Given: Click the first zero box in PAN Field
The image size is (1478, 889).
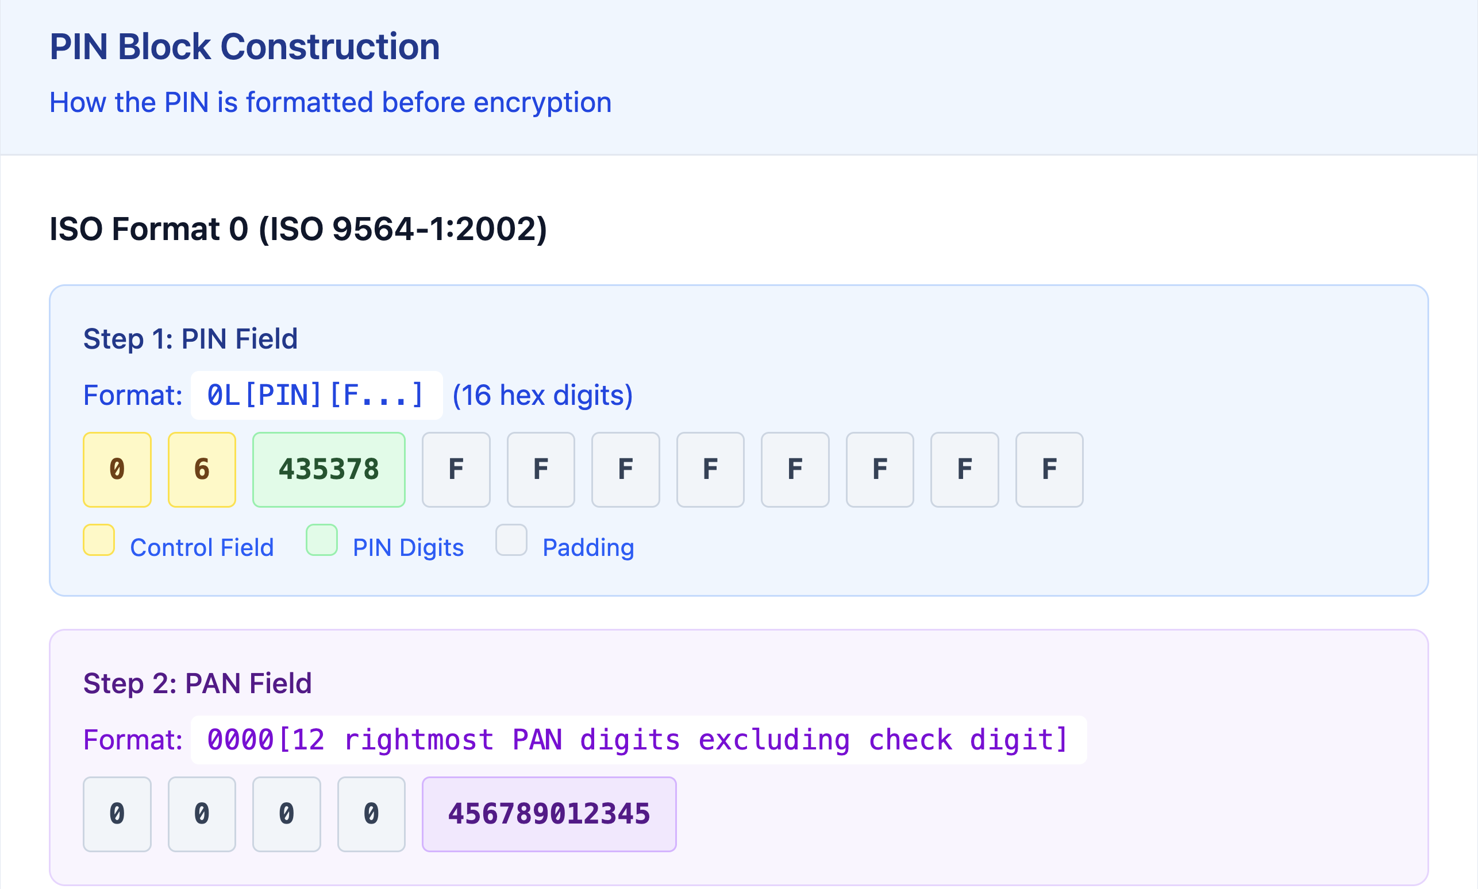Looking at the screenshot, I should (x=117, y=814).
